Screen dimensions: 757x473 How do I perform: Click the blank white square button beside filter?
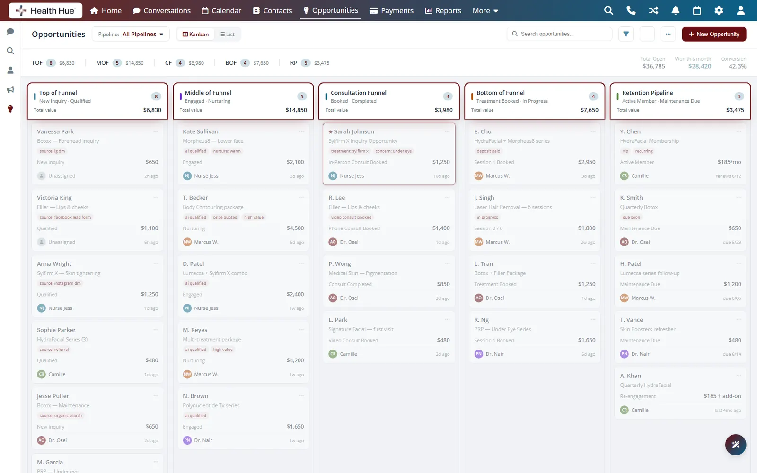click(647, 34)
